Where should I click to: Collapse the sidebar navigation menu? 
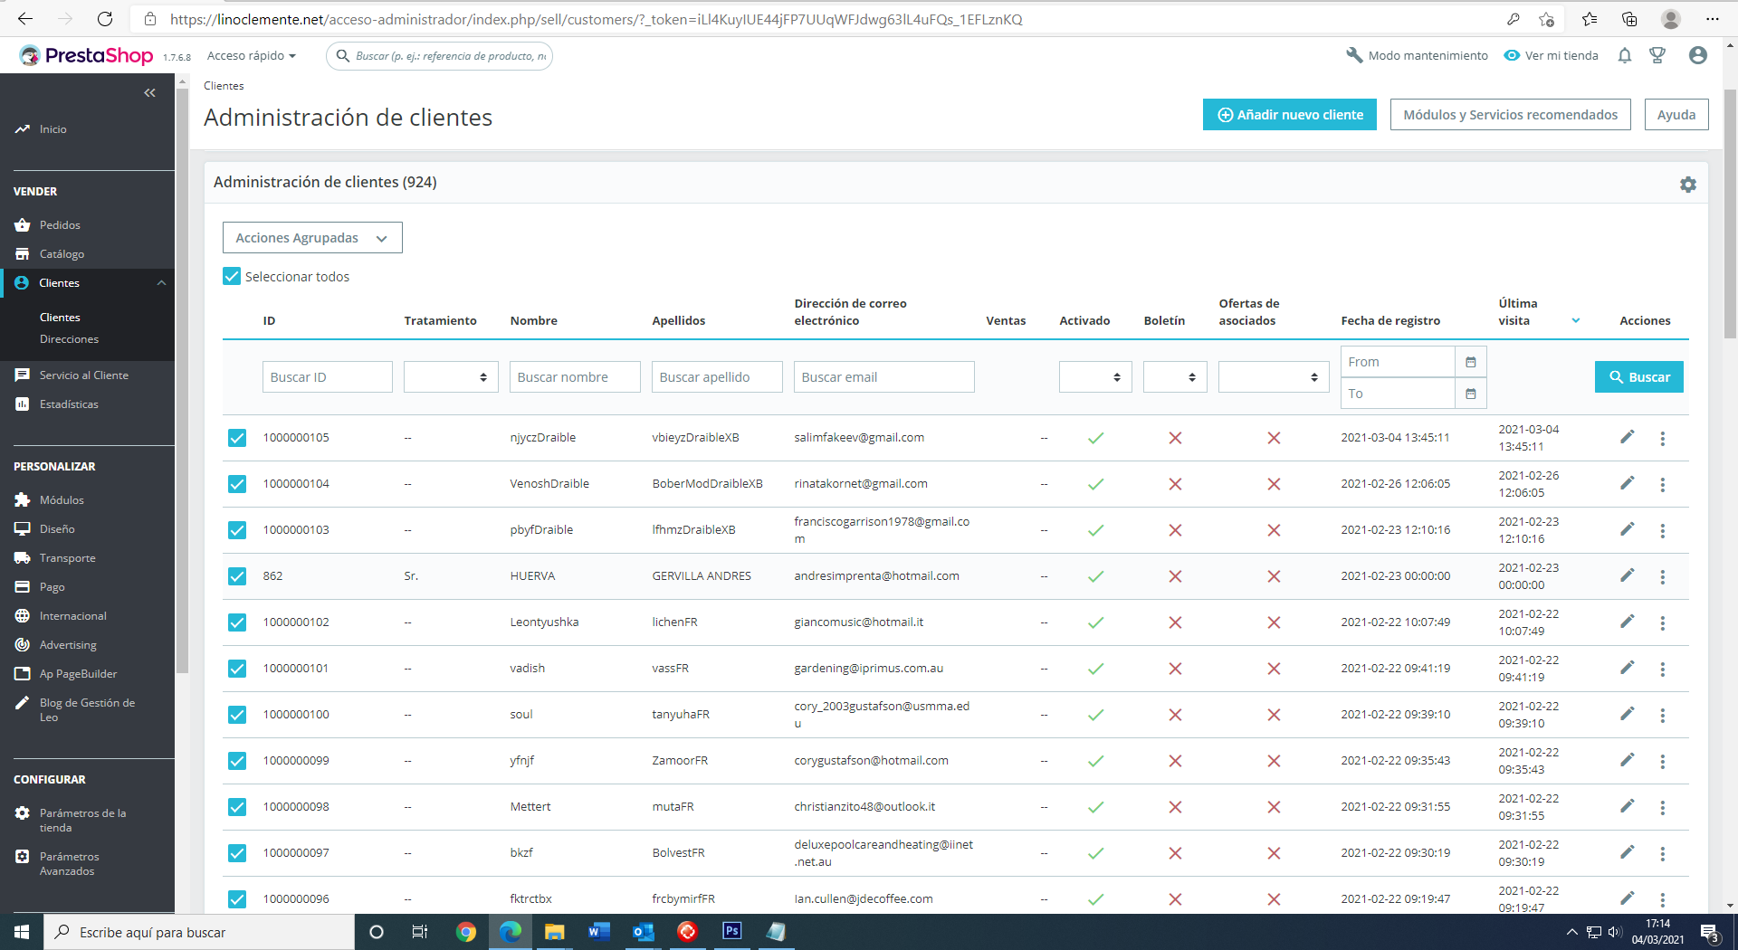pyautogui.click(x=150, y=93)
